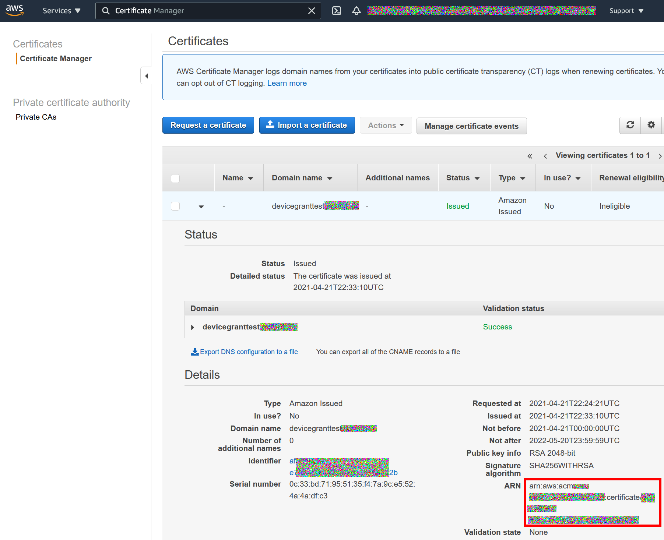Open the Actions dropdown
The image size is (664, 540).
click(x=386, y=126)
